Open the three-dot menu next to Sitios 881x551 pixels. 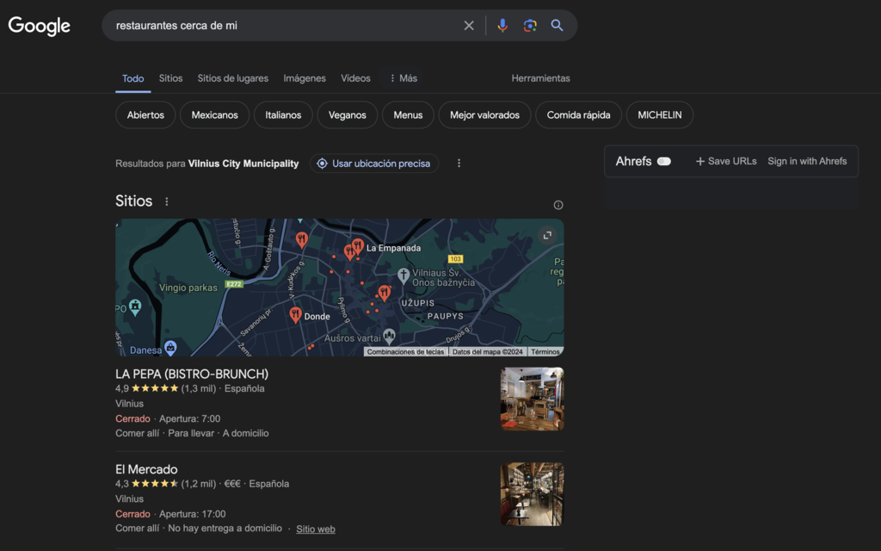coord(166,201)
